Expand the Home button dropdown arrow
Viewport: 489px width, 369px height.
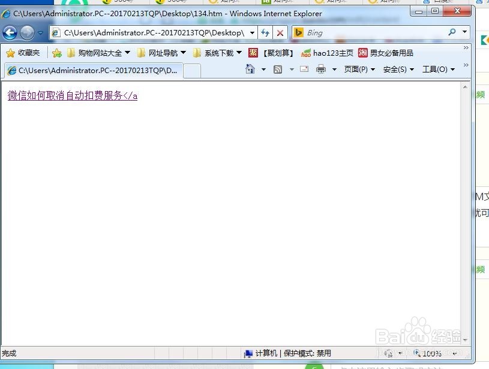[x=263, y=69]
